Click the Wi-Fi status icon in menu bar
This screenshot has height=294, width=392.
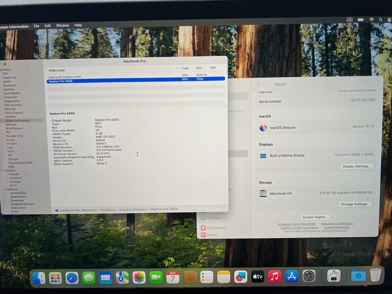coord(371,20)
